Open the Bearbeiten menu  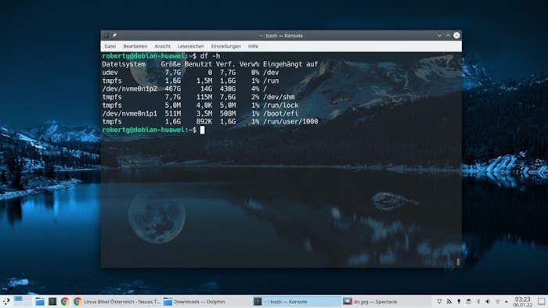[135, 46]
